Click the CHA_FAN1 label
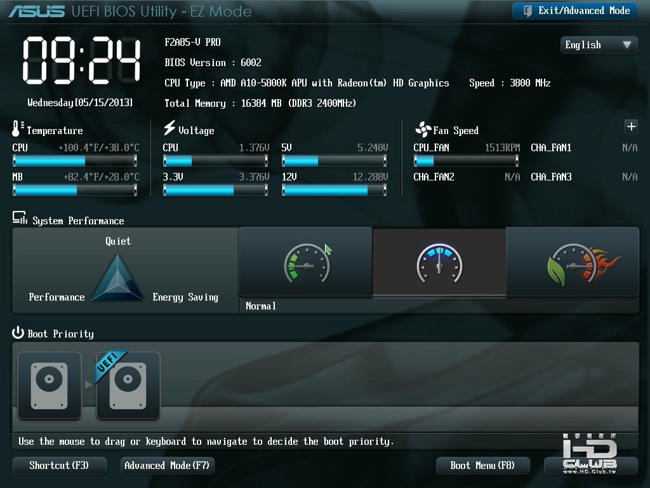The image size is (650, 488). [552, 147]
